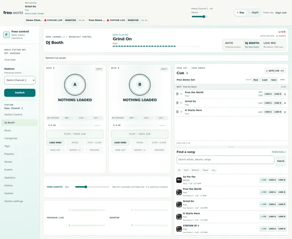
Task: Click Play / Take Air on Deck A
Action: [x=75, y=134]
